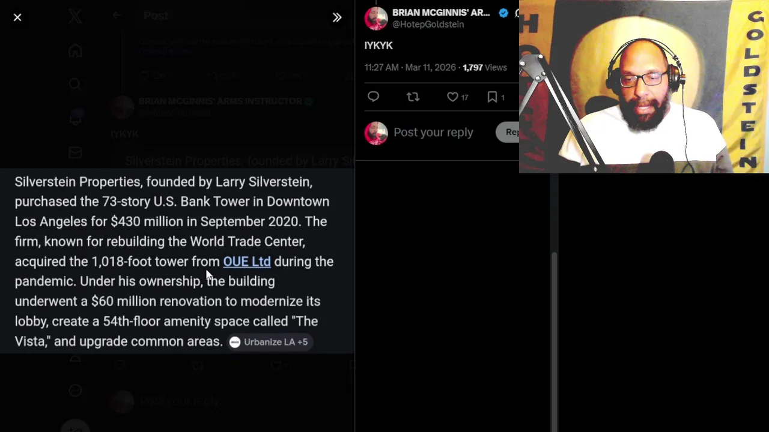This screenshot has width=769, height=432.
Task: Collapse the side panel with double-chevron icon
Action: [337, 17]
